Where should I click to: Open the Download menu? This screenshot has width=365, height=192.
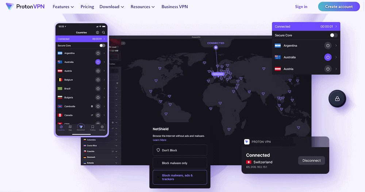[112, 7]
